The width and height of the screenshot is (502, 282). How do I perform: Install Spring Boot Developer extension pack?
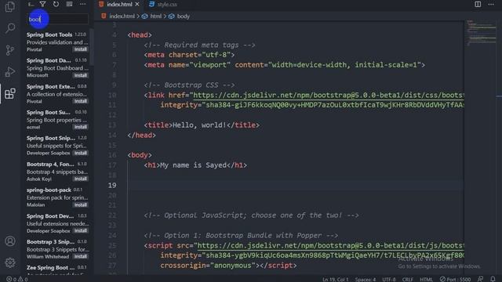80,230
